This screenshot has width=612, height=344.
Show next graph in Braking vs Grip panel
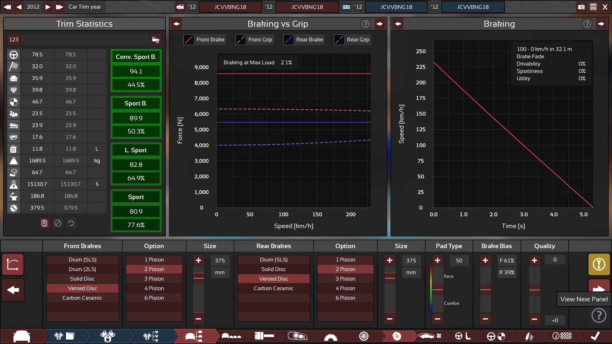(x=380, y=24)
